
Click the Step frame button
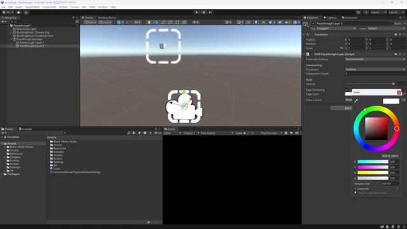(x=210, y=12)
